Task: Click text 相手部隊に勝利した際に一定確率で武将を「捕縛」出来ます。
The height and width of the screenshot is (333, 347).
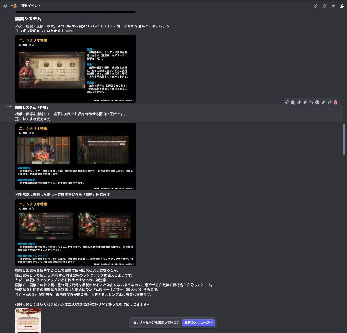Action: 64,195
